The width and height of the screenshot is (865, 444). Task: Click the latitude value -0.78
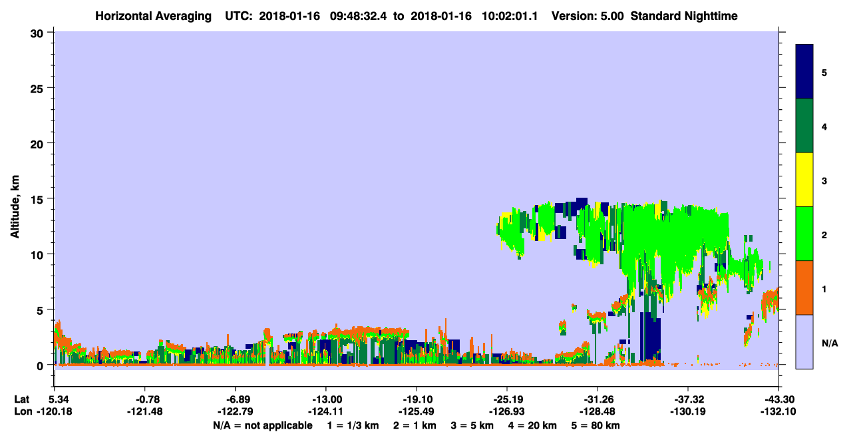pos(148,399)
